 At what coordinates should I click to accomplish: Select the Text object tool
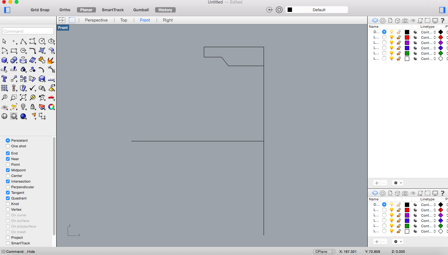click(x=4, y=79)
